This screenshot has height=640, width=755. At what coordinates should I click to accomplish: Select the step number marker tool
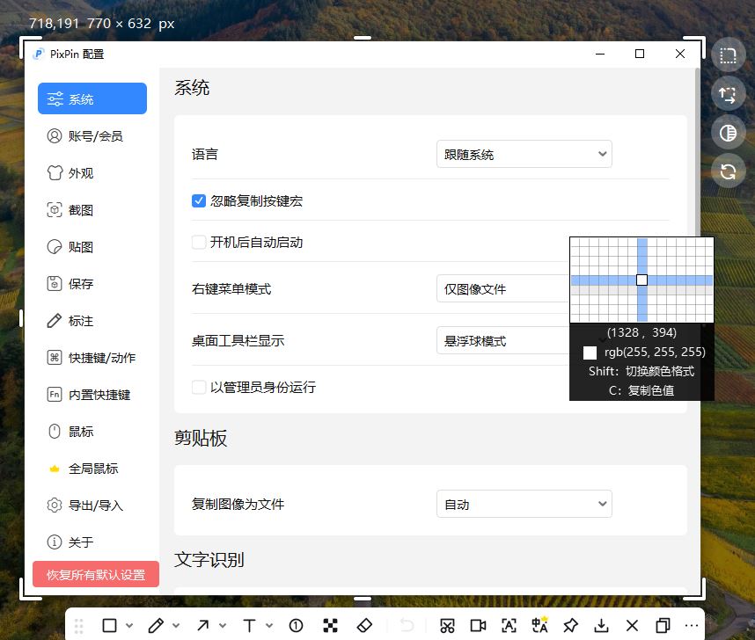point(296,625)
